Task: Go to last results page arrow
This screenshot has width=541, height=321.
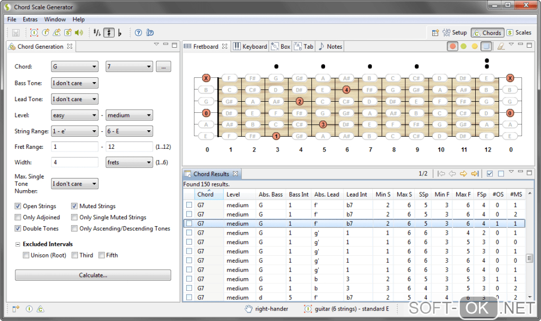Action: [475, 174]
